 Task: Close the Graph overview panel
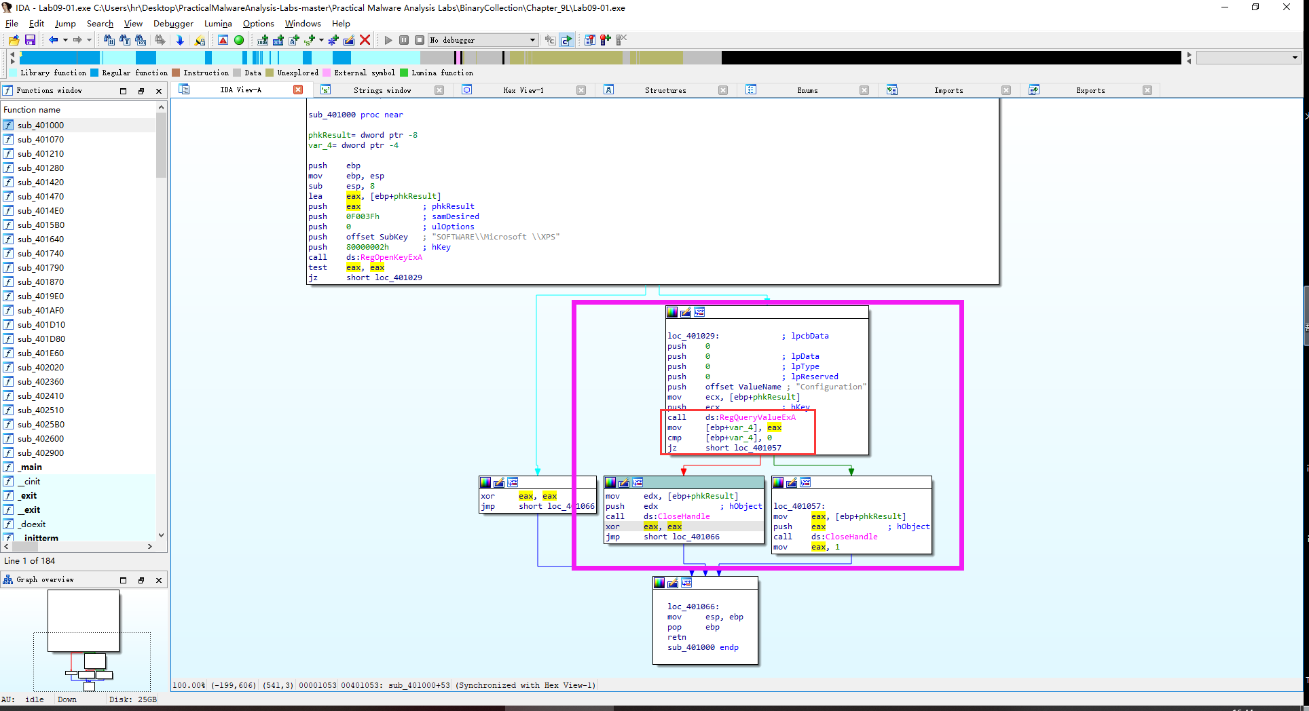coord(159,580)
